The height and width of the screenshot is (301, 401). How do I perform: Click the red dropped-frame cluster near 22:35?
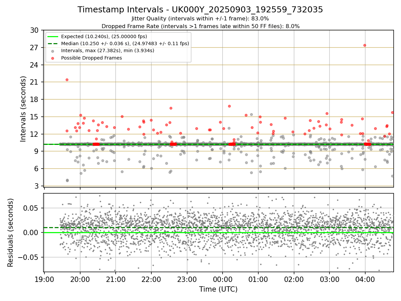(173, 144)
